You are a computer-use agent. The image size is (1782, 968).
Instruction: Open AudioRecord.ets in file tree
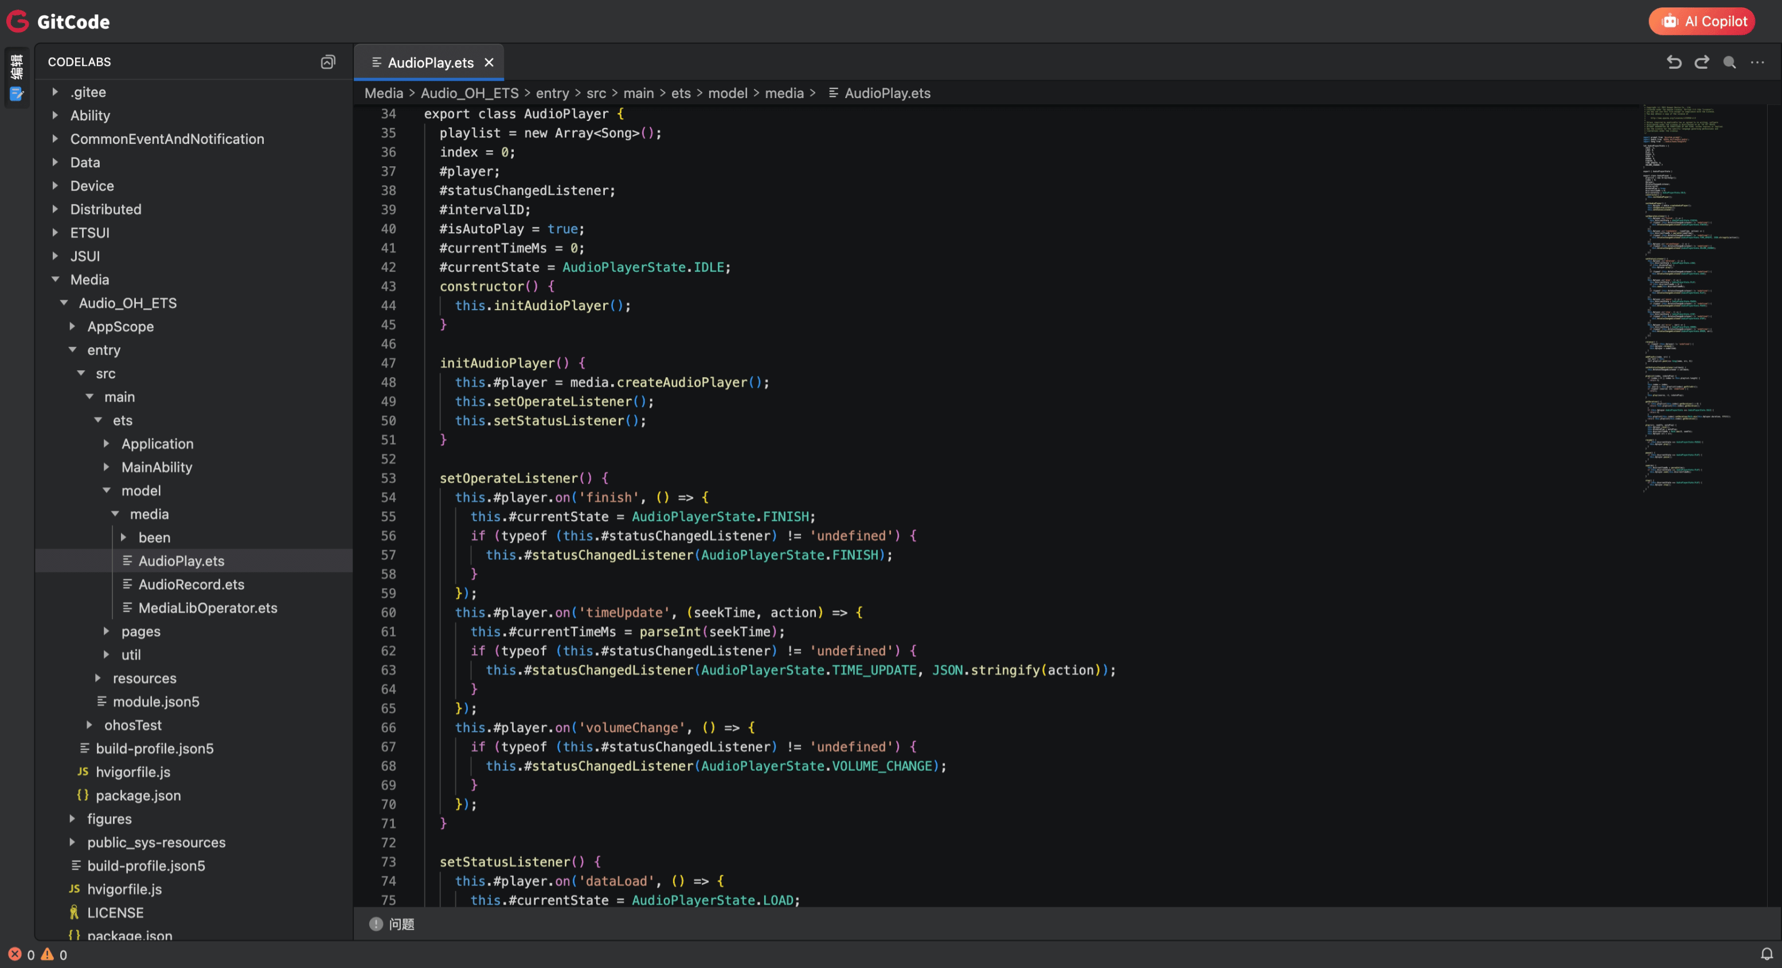191,584
